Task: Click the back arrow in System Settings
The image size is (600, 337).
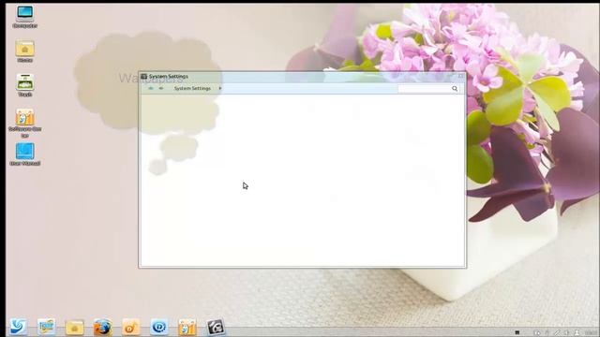Action: (151, 88)
